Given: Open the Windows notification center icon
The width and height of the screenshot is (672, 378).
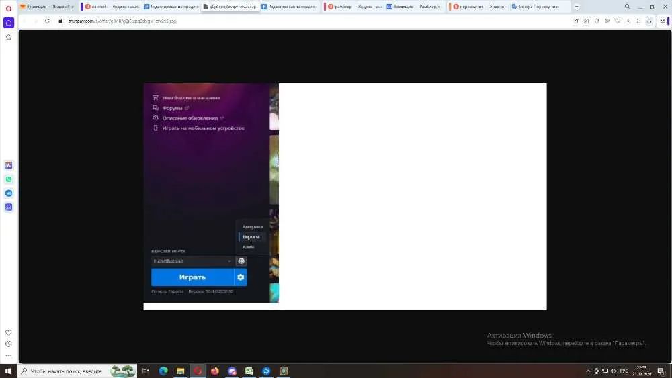Looking at the screenshot, I should (x=661, y=371).
